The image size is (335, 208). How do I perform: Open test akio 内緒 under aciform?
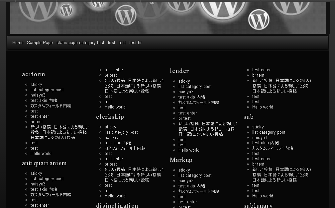click(44, 101)
